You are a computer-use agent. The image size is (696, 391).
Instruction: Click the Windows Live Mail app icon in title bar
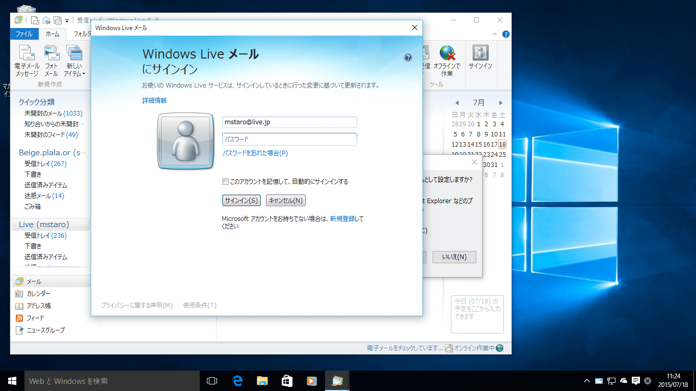click(18, 20)
